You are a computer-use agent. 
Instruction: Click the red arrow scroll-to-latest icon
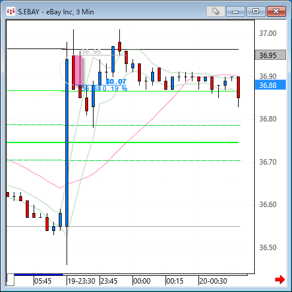(x=280, y=279)
